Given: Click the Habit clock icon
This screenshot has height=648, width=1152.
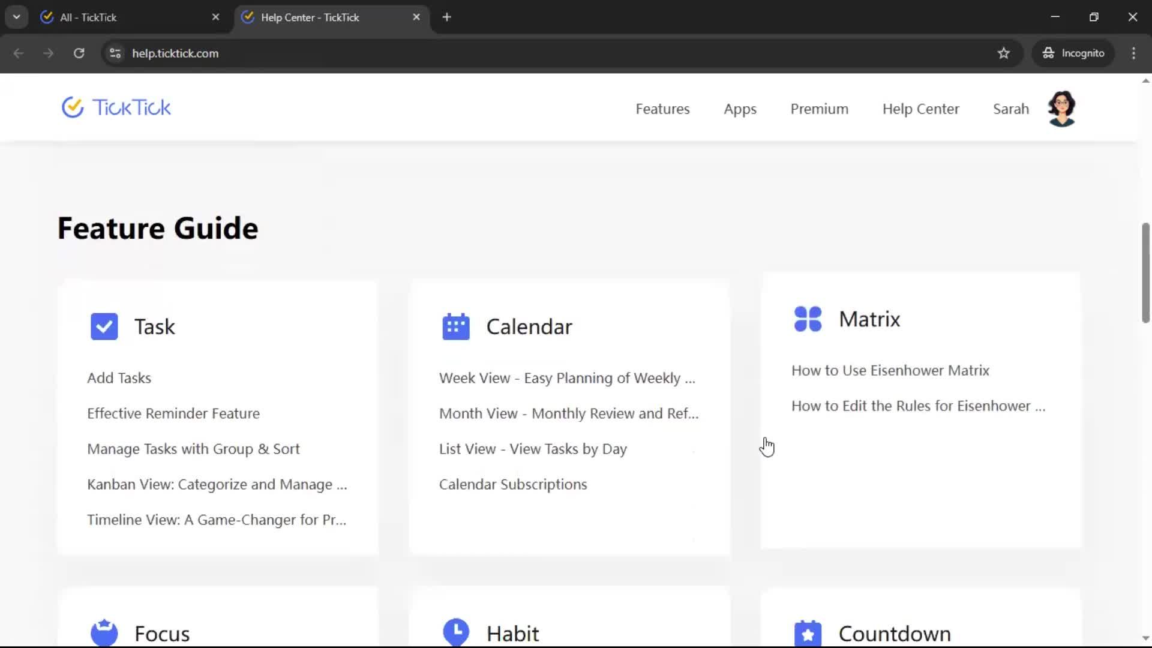Looking at the screenshot, I should [455, 632].
